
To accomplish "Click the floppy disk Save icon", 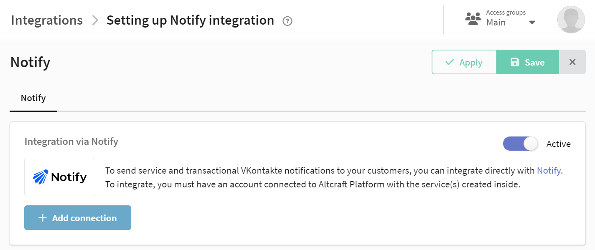I will pyautogui.click(x=515, y=62).
